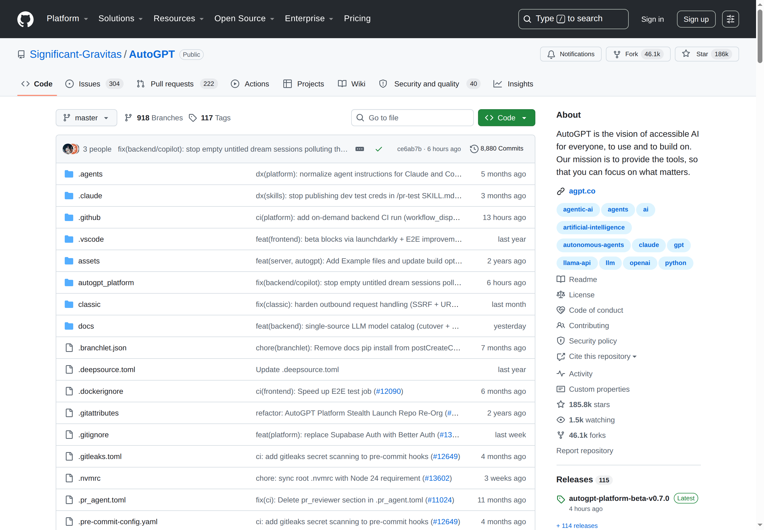
Task: Open the Enterprise dropdown
Action: [309, 19]
